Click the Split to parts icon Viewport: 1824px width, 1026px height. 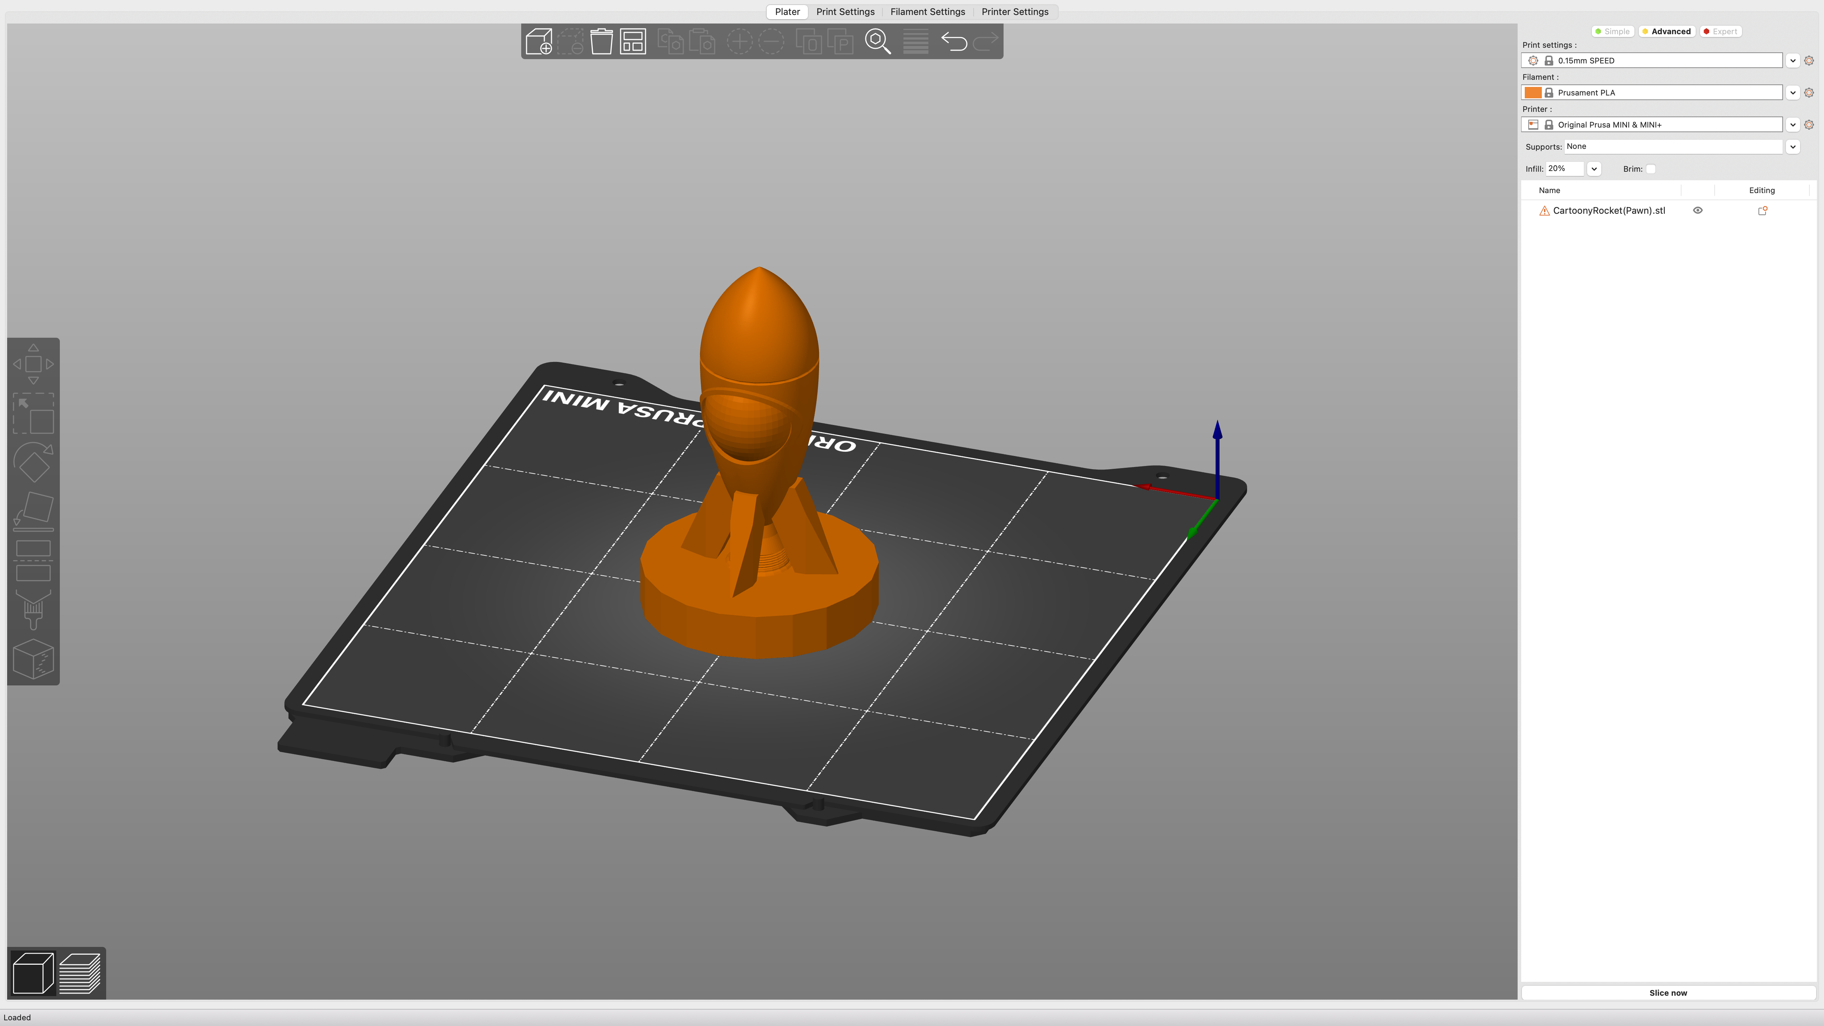point(840,41)
